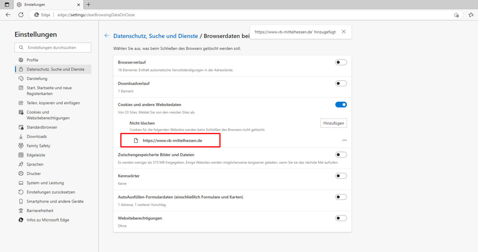Select the Profile icon in the settings sidebar
This screenshot has width=478, height=252.
[21, 60]
